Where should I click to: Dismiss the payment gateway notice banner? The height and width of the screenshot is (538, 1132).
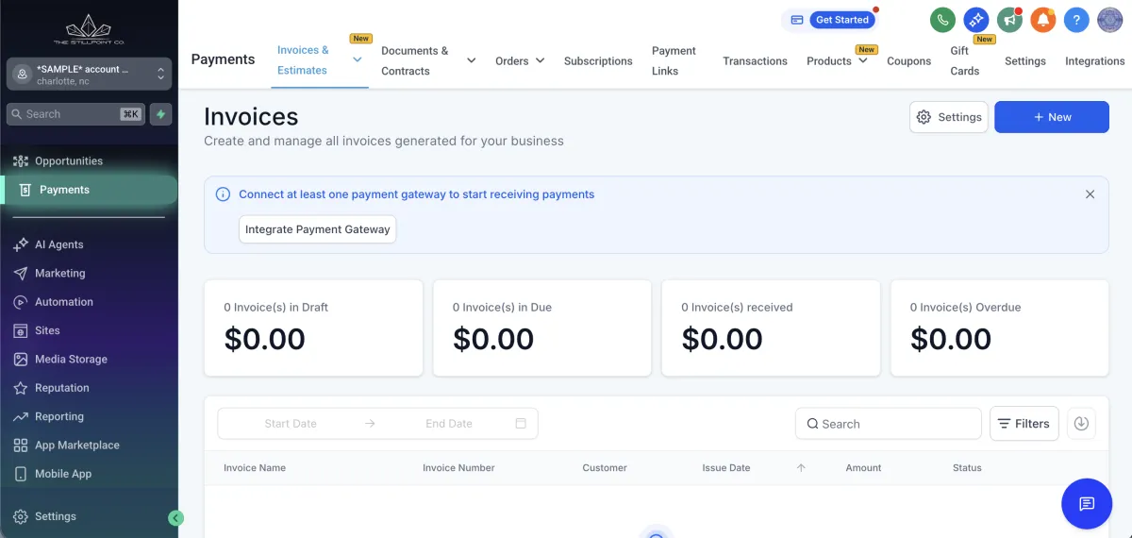point(1090,194)
